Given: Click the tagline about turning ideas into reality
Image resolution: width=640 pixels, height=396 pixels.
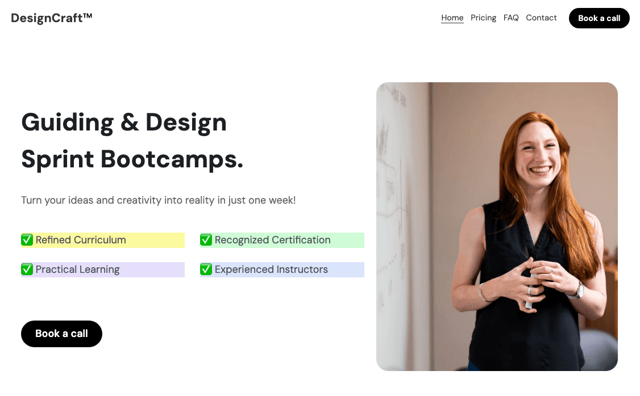Looking at the screenshot, I should (x=157, y=200).
